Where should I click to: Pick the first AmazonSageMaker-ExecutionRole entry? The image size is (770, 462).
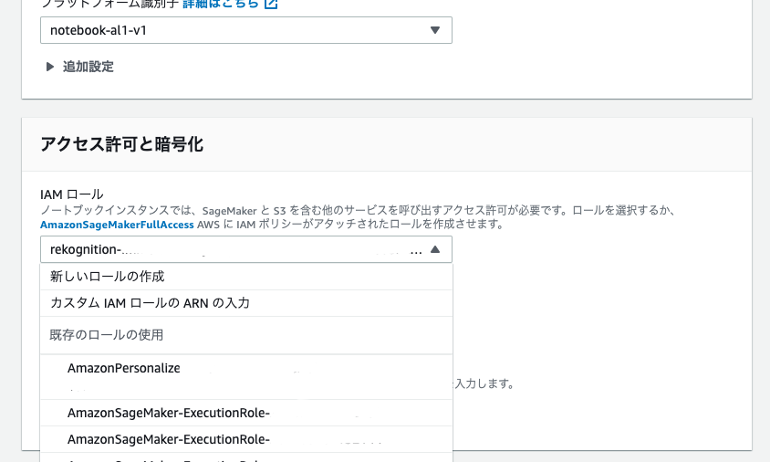[246, 413]
